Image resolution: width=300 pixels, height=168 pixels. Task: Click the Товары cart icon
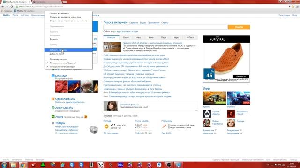[x=53, y=123]
